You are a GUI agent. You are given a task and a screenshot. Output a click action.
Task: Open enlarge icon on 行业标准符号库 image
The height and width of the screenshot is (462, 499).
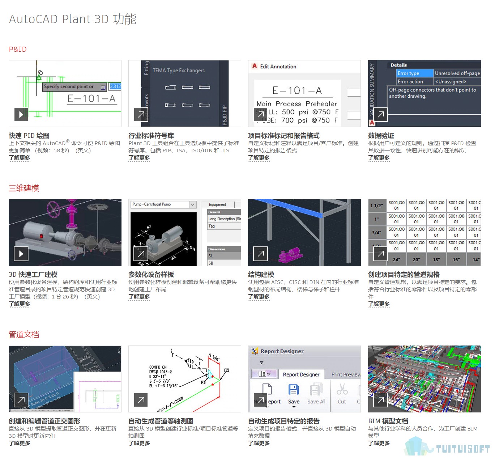click(141, 114)
